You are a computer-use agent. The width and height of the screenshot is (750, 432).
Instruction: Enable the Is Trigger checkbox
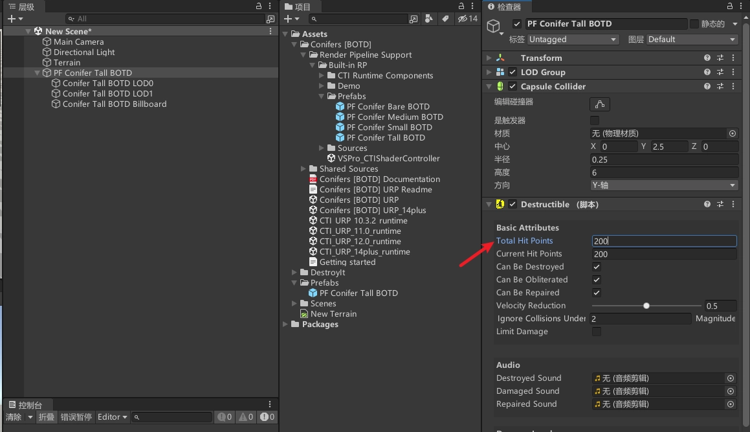[x=595, y=120]
